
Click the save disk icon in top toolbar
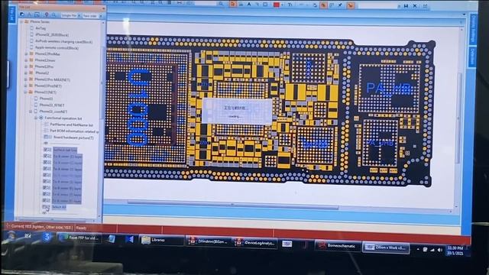(x=406, y=6)
